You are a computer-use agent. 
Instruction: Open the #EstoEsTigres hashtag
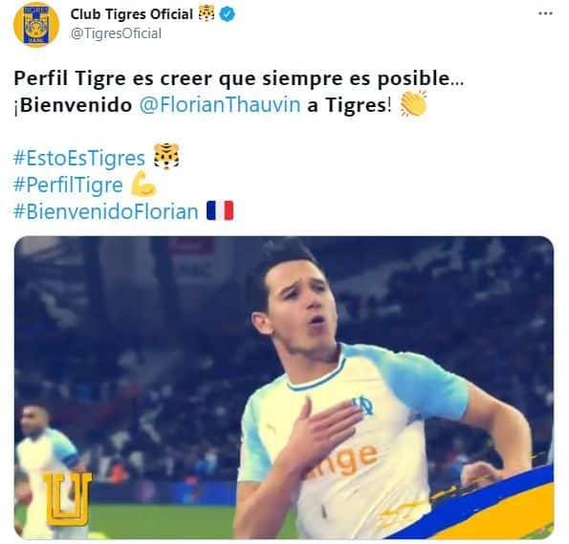[79, 158]
